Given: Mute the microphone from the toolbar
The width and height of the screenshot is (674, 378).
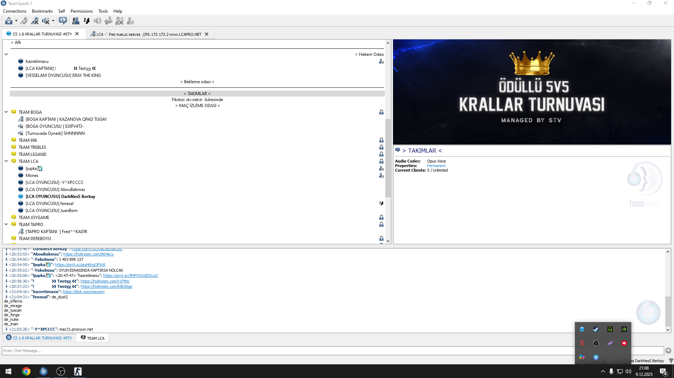Looking at the screenshot, I should coord(35,21).
